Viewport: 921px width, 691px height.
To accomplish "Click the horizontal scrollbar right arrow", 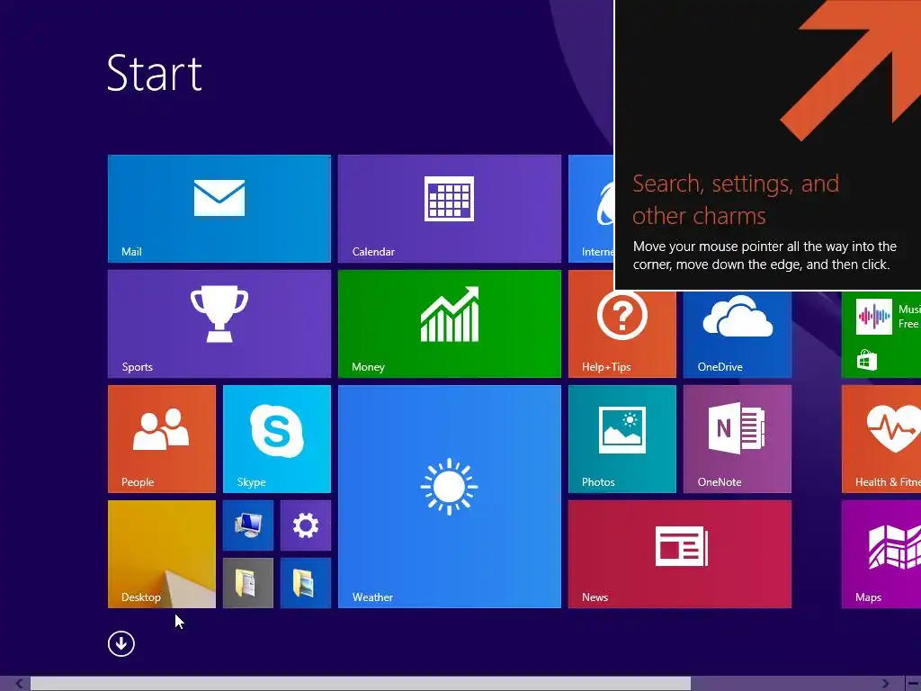I will pos(885,684).
